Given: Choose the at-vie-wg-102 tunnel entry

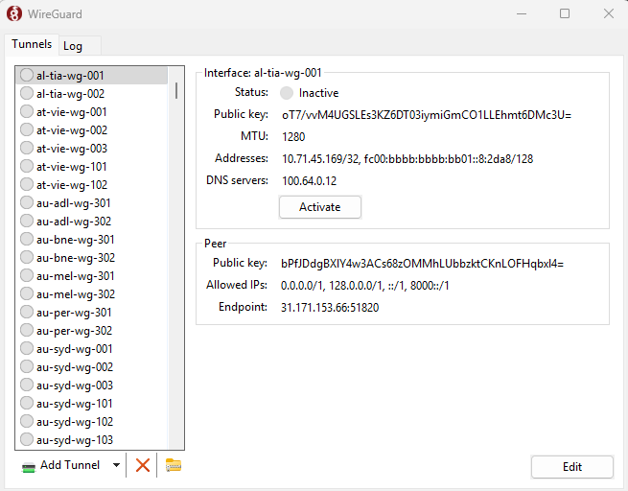Looking at the screenshot, I should (71, 185).
